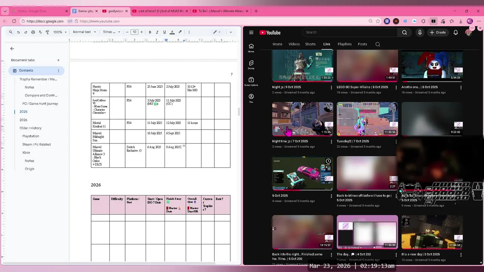
Task: Open Docs toolbar more options overflow
Action: click(x=189, y=32)
